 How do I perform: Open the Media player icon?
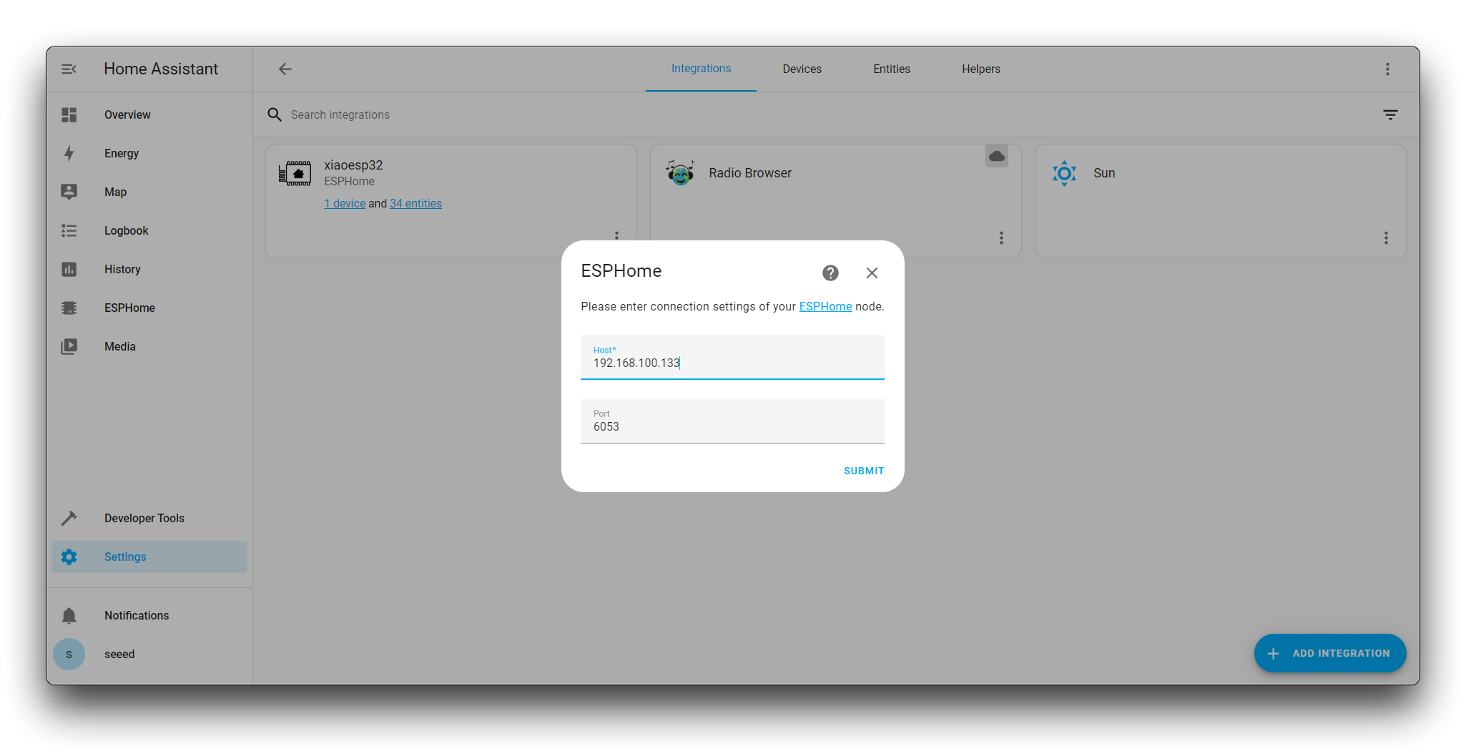tap(69, 346)
